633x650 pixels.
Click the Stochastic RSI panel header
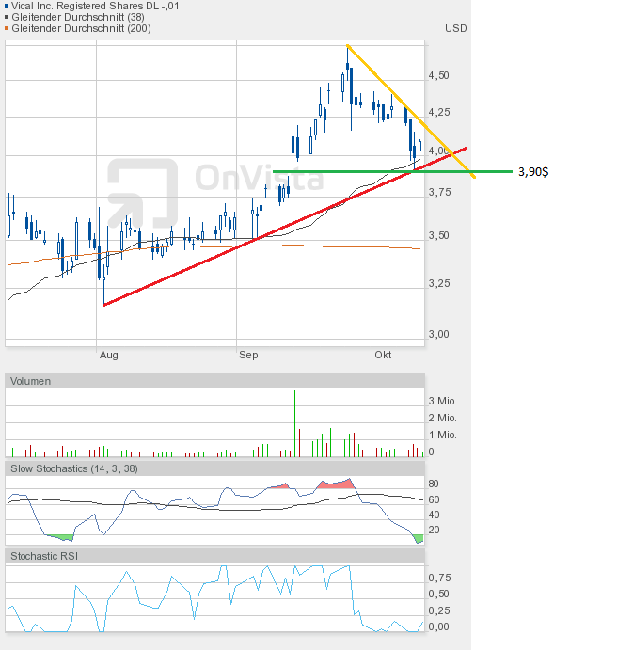(44, 556)
